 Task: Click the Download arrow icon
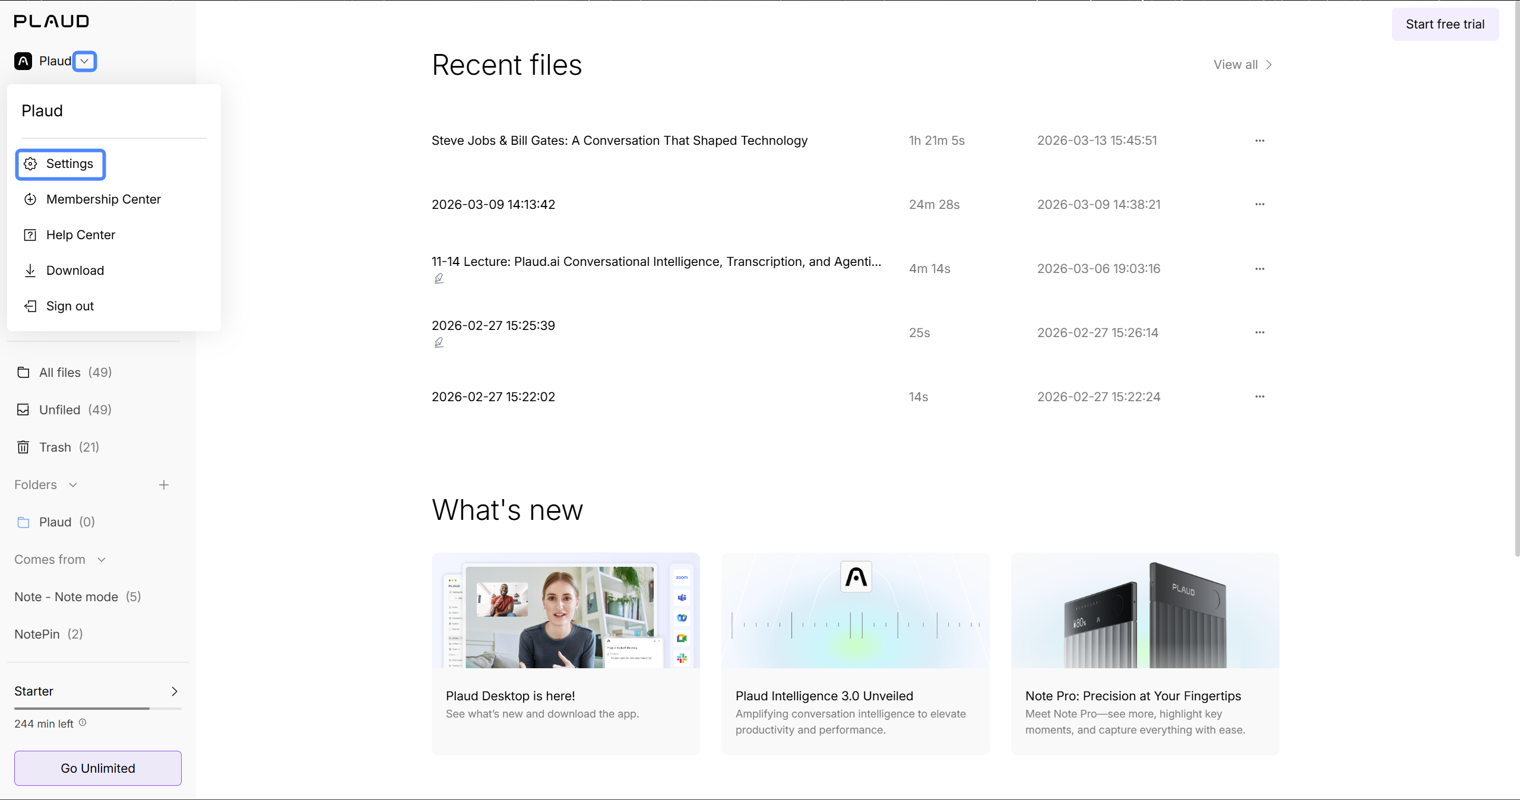tap(30, 271)
